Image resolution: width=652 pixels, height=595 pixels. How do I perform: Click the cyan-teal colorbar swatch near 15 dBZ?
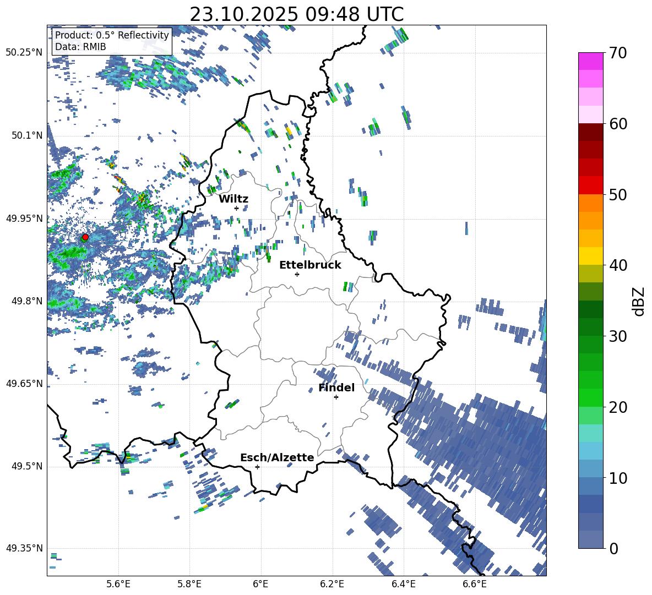pos(590,433)
